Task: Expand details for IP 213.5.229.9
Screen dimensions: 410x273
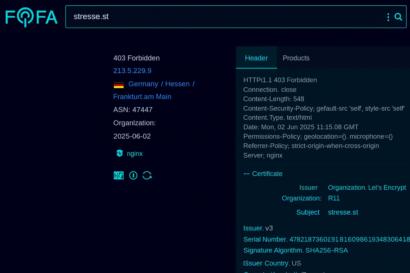Action: pyautogui.click(x=132, y=71)
